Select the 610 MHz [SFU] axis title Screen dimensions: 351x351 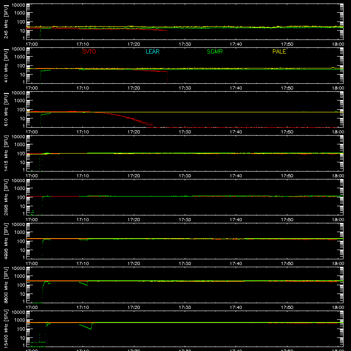coord(6,109)
